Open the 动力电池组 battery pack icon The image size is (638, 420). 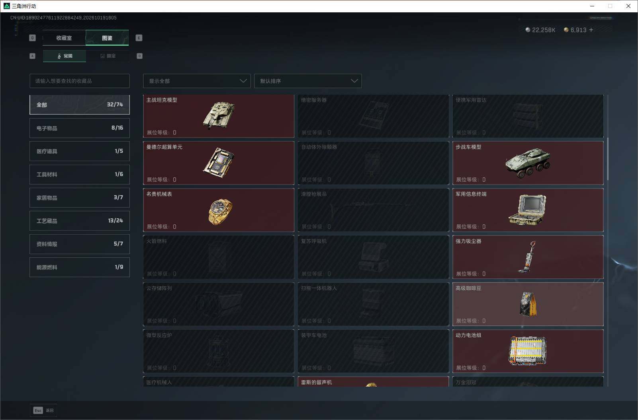(528, 351)
